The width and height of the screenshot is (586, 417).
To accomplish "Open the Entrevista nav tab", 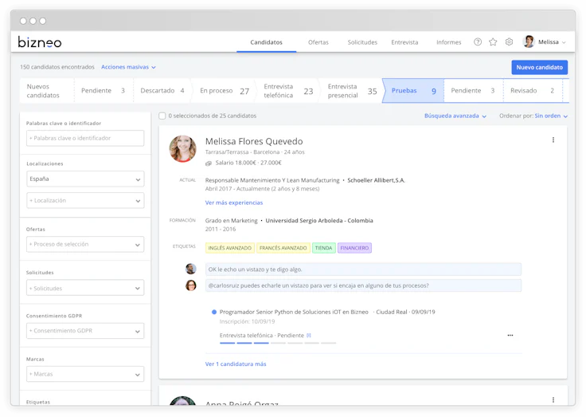I will pyautogui.click(x=404, y=42).
